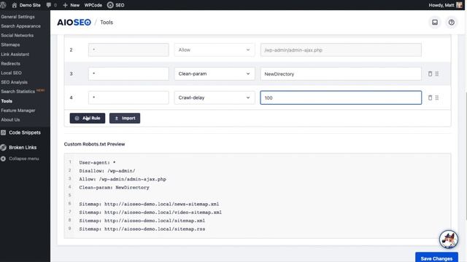Open Broken Links menu

click(x=23, y=147)
